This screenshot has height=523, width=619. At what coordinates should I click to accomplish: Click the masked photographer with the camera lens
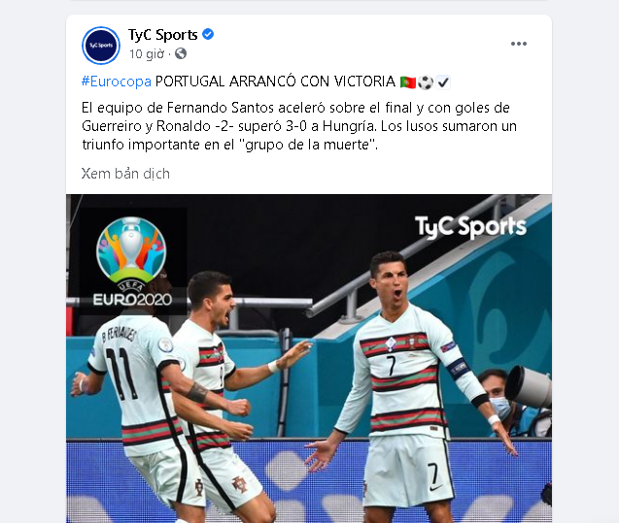(x=513, y=400)
